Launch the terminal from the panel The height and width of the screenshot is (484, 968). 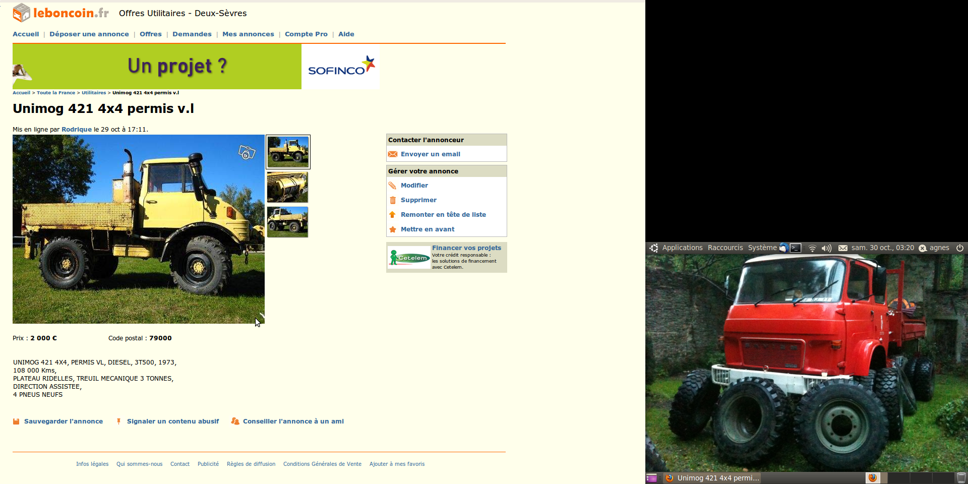[x=796, y=248]
